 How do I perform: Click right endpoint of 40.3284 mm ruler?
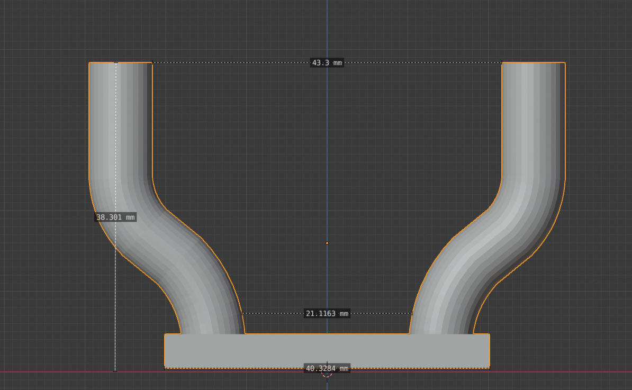tap(489, 368)
